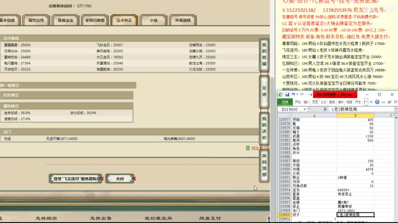Click 登录"飞花逐月"服务器购买 button
Screen dimensions: 398x223
point(76,179)
